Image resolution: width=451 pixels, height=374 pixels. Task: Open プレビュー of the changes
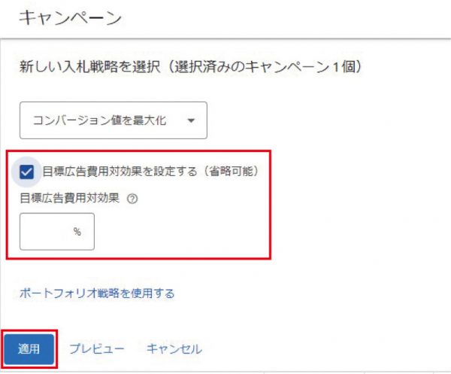(x=97, y=348)
